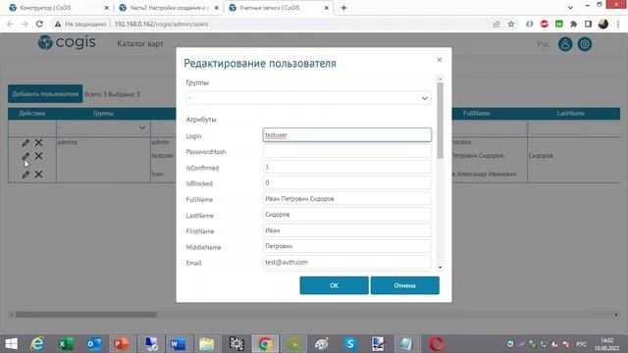Close the user editing dialog

[x=440, y=60]
